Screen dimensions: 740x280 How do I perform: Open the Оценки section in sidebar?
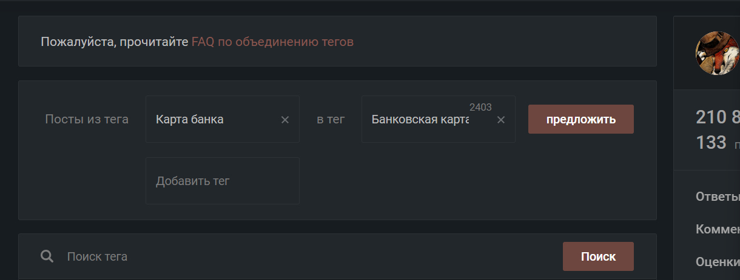[718, 262]
